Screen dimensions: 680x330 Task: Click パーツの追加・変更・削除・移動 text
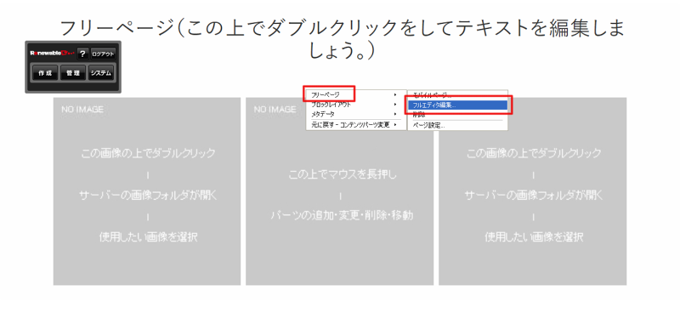pyautogui.click(x=343, y=215)
